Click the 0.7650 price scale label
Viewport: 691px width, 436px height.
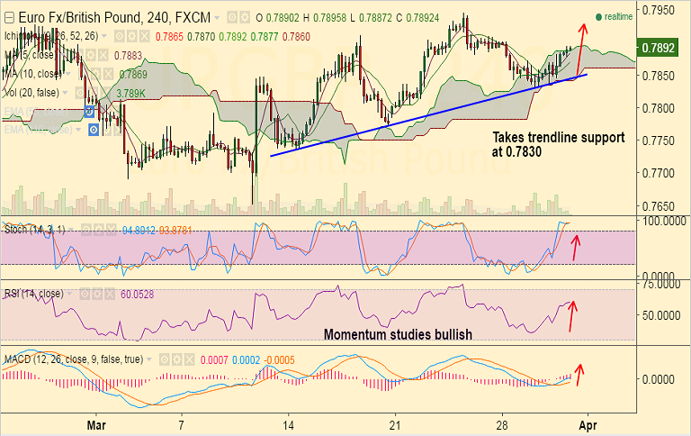pyautogui.click(x=659, y=206)
